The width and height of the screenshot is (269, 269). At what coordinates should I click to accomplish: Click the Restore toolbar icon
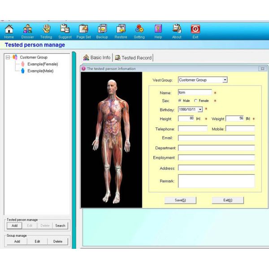coord(121,30)
